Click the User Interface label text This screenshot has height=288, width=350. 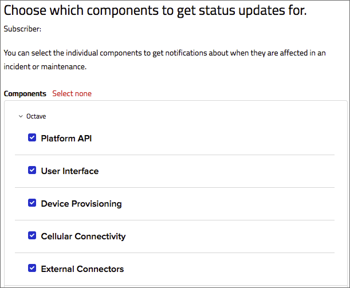coord(70,171)
